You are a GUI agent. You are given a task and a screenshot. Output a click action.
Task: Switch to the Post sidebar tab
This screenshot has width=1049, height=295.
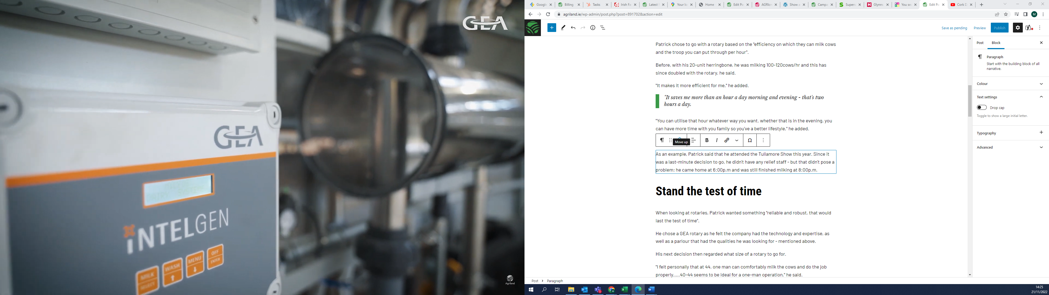980,43
